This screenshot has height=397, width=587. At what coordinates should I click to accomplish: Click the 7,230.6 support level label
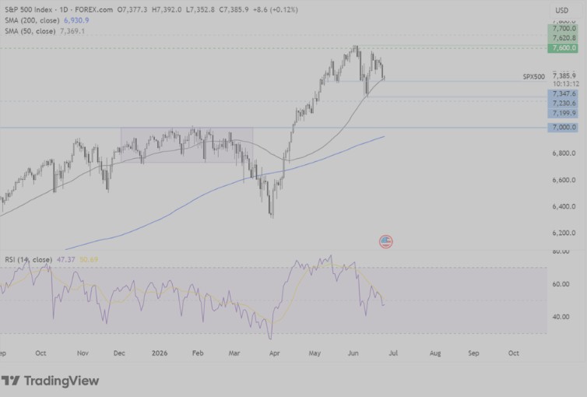coord(563,104)
